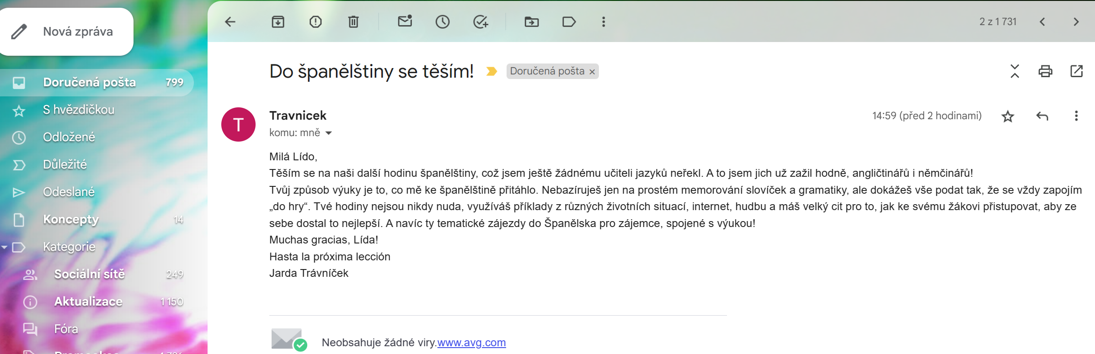The height and width of the screenshot is (354, 1095).
Task: Click the Travnicek sender avatar
Action: click(238, 124)
